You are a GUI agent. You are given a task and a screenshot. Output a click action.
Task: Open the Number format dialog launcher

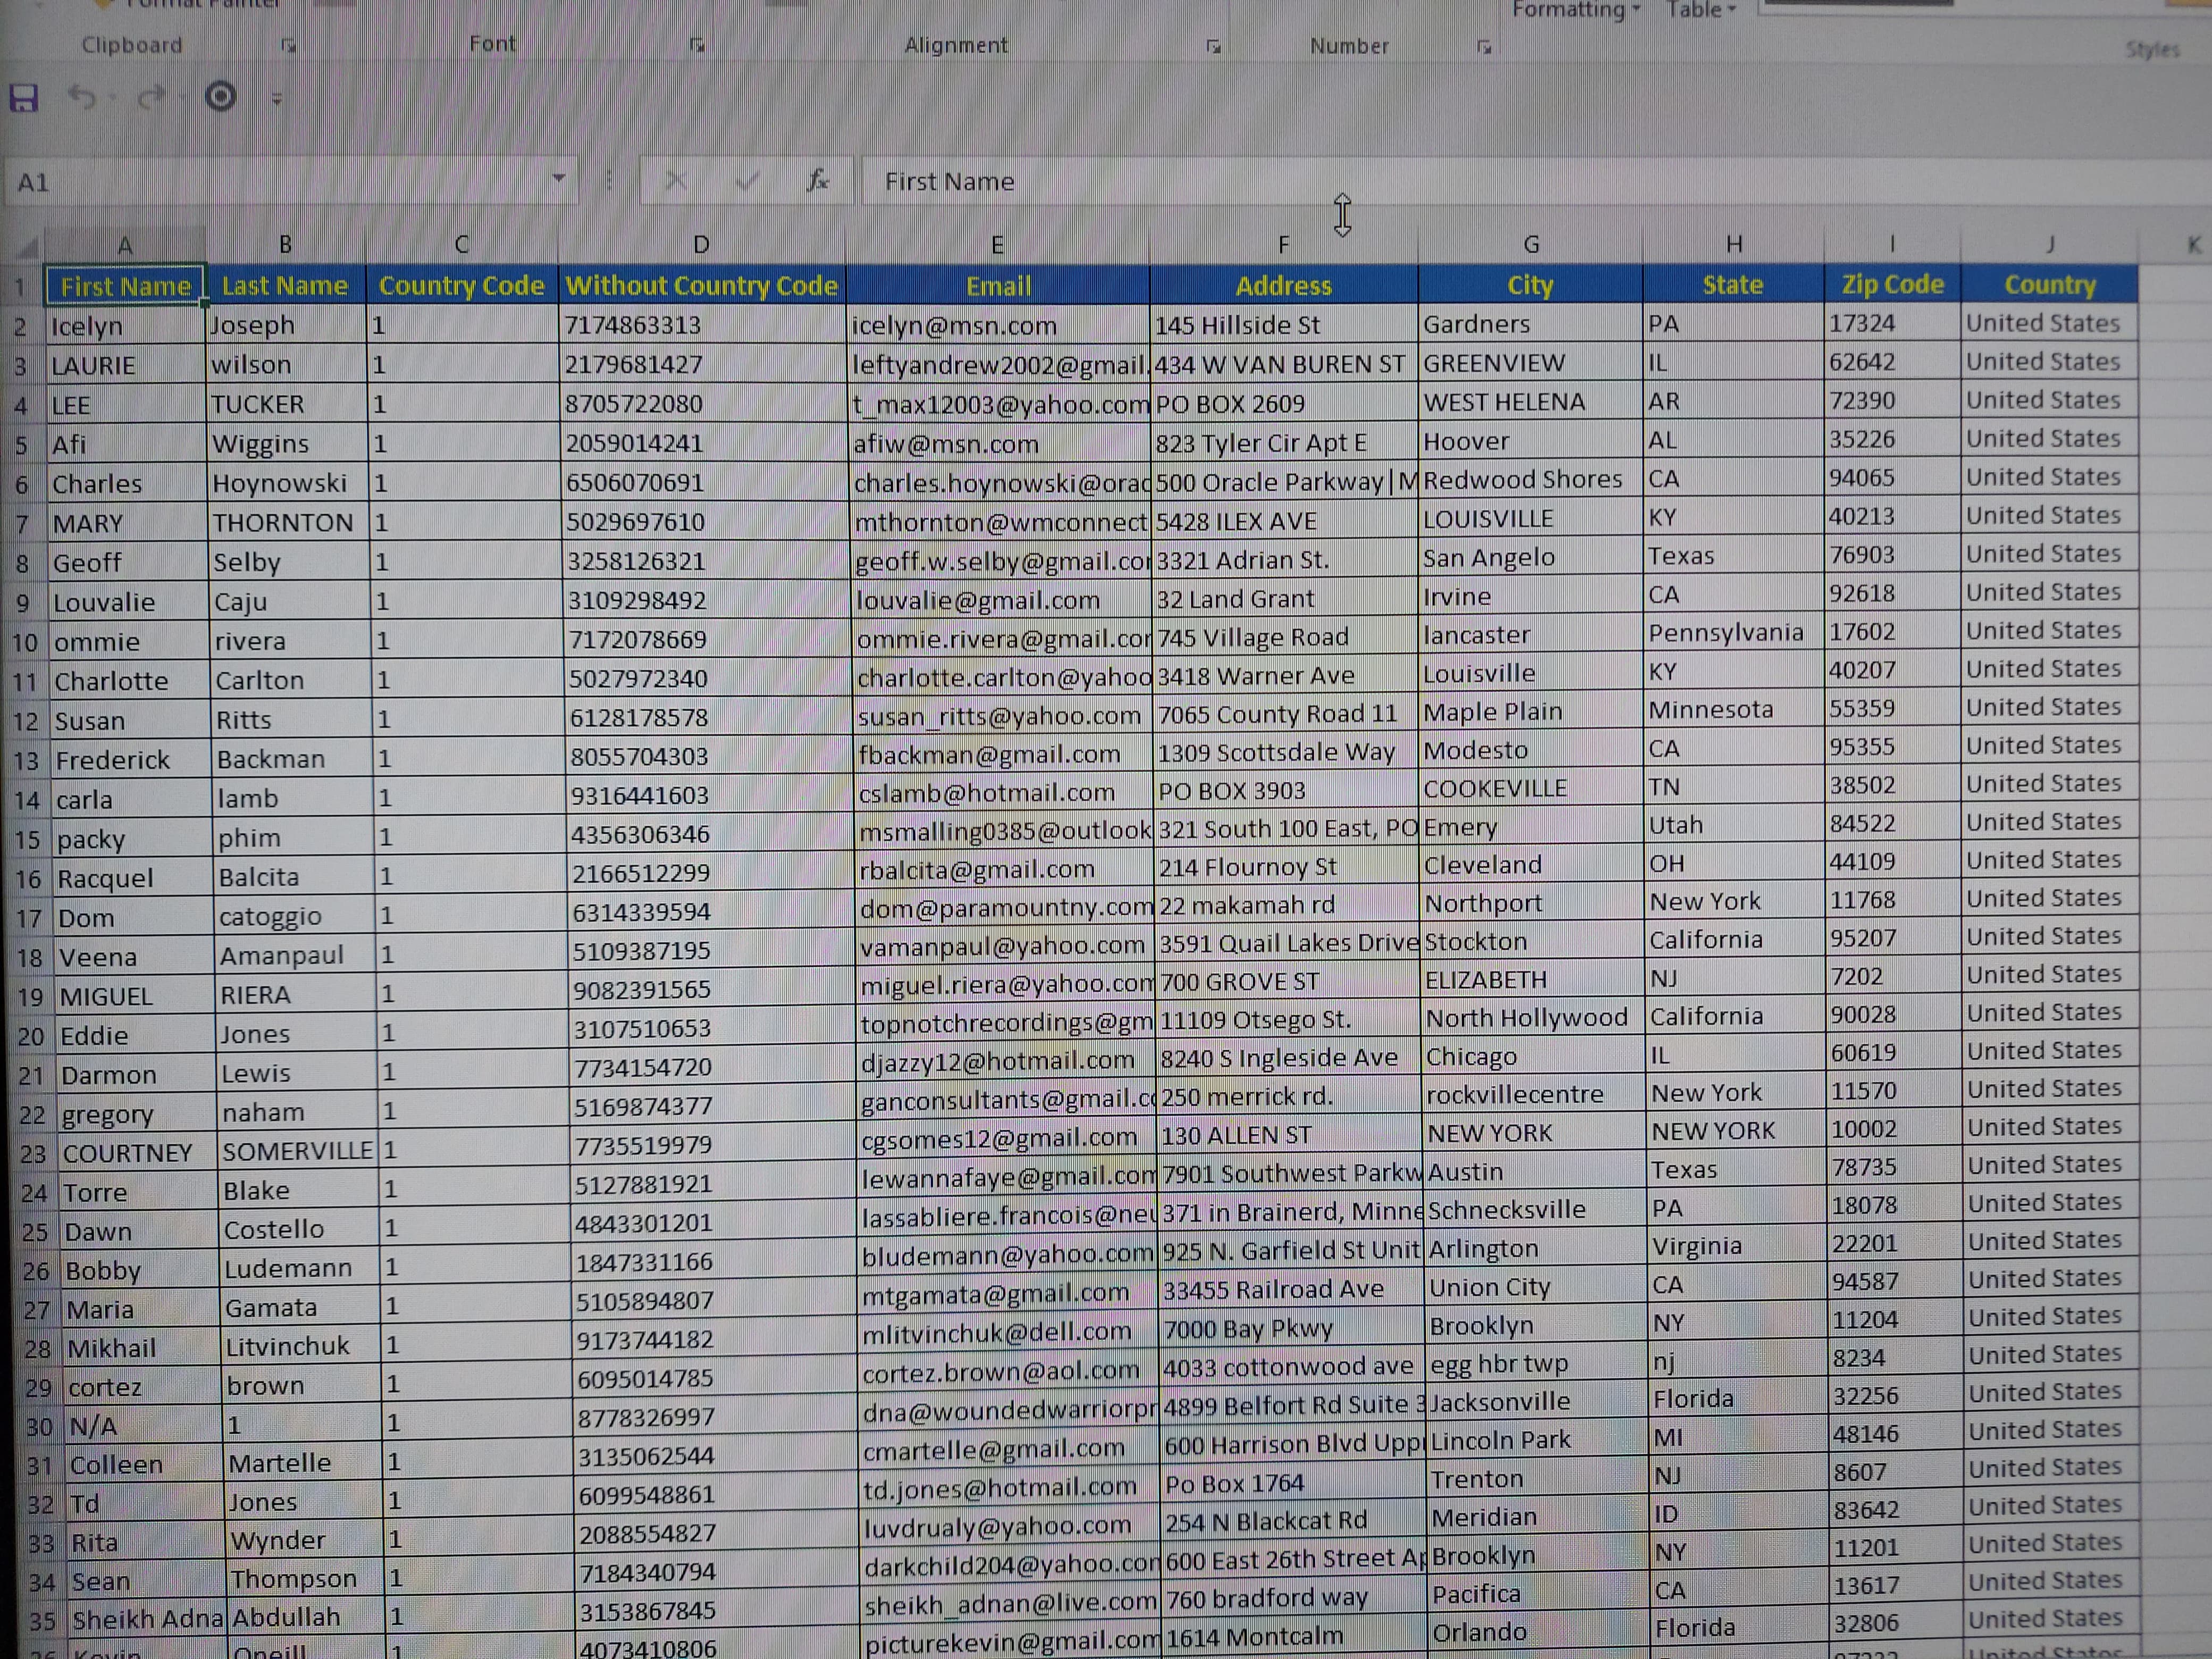(1486, 45)
